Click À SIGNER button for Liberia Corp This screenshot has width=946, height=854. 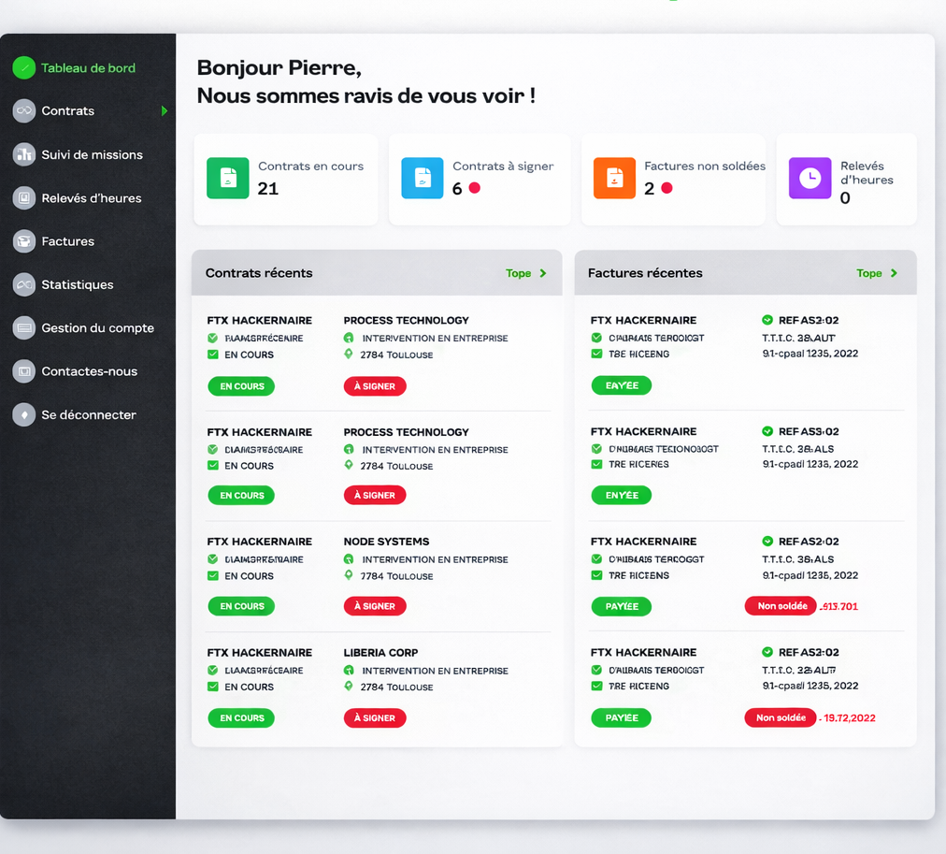point(375,718)
